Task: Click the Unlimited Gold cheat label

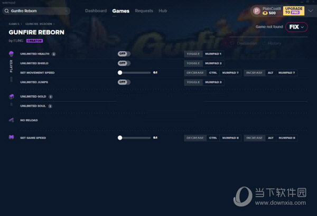Action: (33, 97)
